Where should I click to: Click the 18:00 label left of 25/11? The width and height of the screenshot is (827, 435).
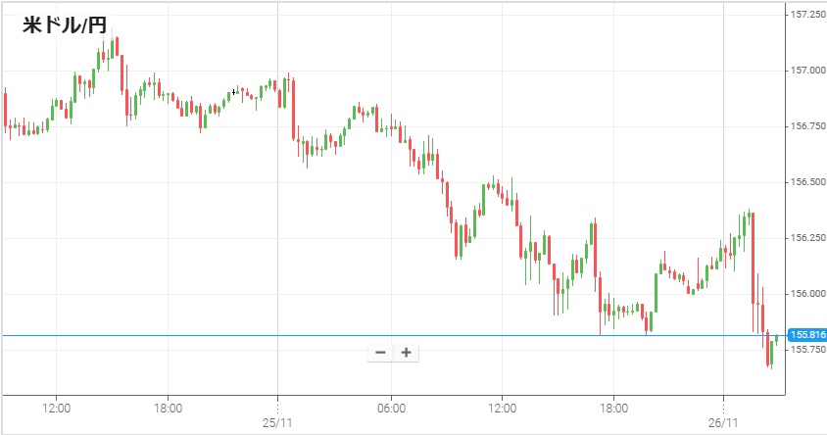pyautogui.click(x=168, y=407)
